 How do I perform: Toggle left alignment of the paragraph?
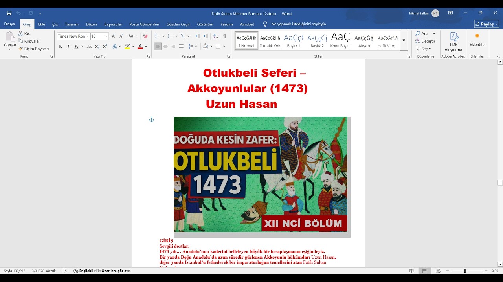pyautogui.click(x=158, y=46)
